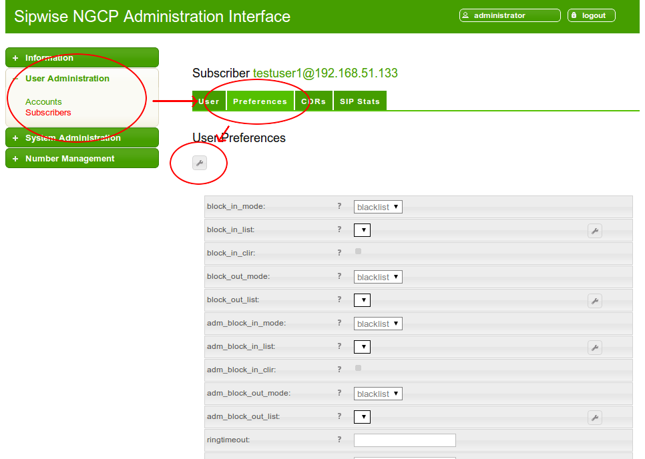
Task: Click the help question mark for adm_block_in_clir
Action: (339, 370)
